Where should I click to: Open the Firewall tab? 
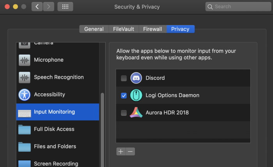point(152,29)
